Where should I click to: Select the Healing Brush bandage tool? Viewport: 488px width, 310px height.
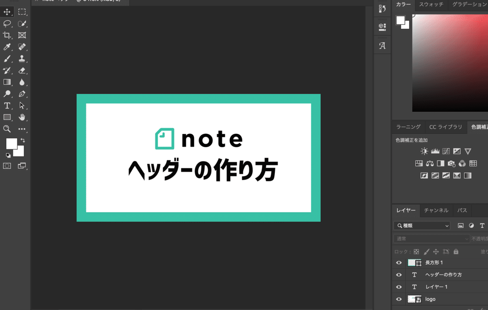click(x=22, y=47)
